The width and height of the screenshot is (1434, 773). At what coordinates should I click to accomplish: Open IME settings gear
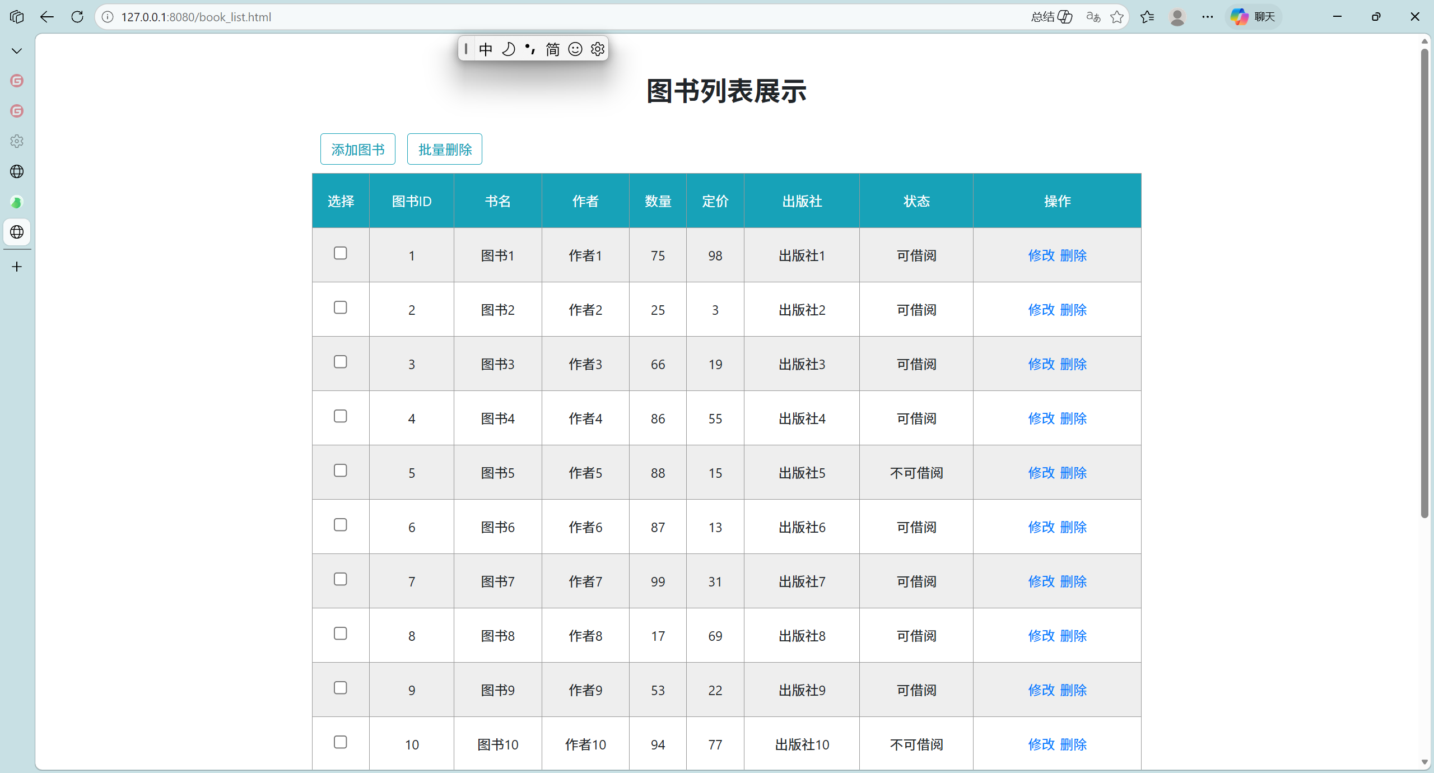pyautogui.click(x=598, y=49)
